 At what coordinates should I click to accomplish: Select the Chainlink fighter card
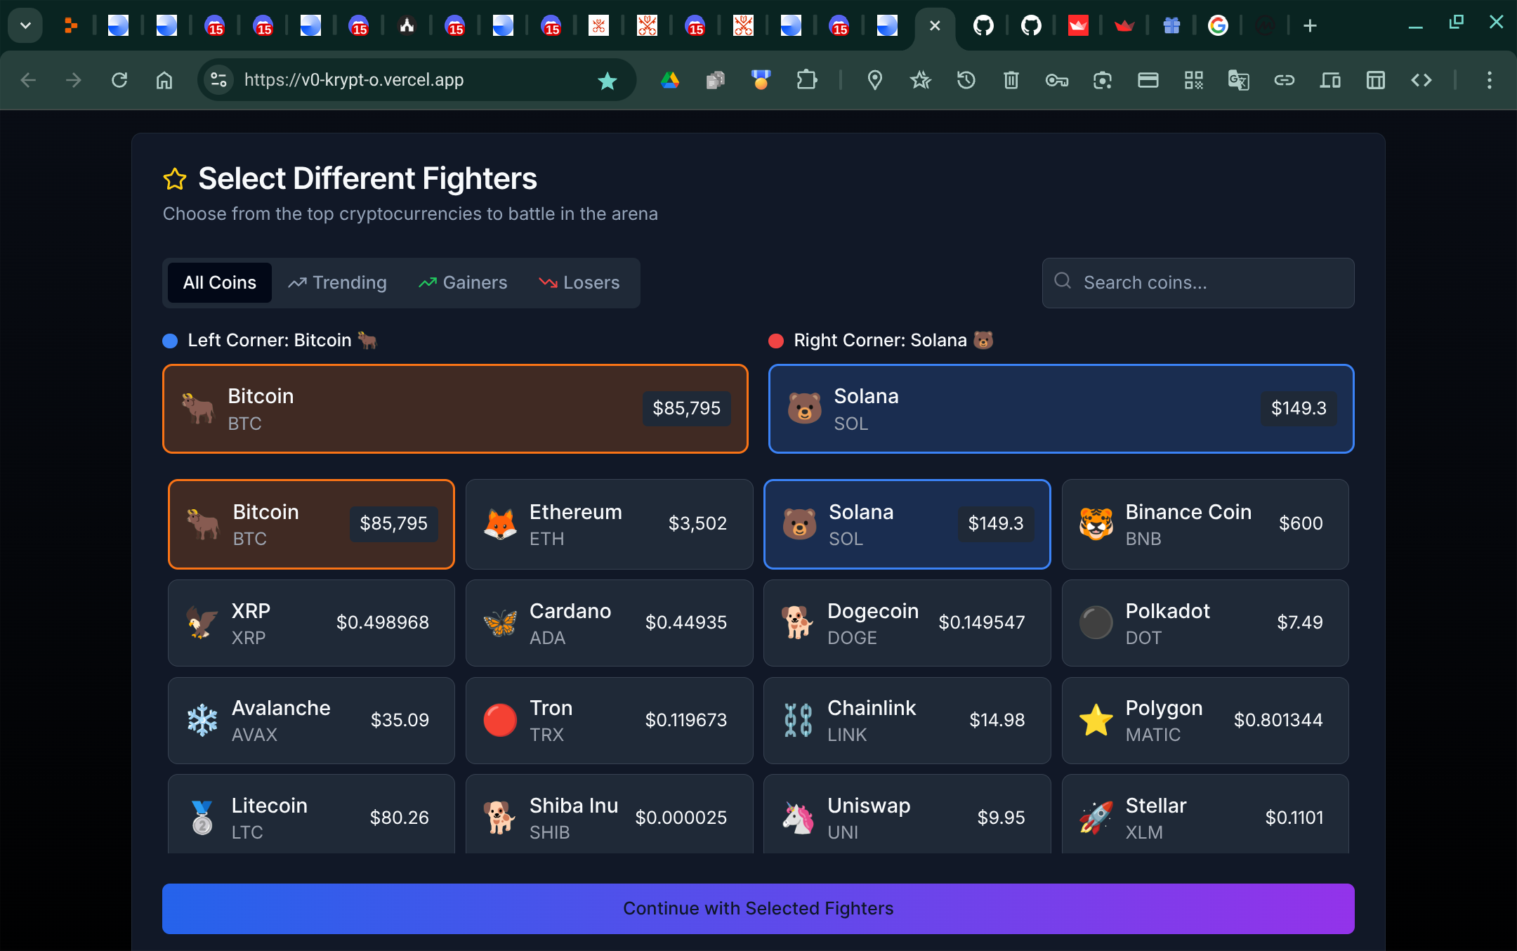tap(907, 720)
